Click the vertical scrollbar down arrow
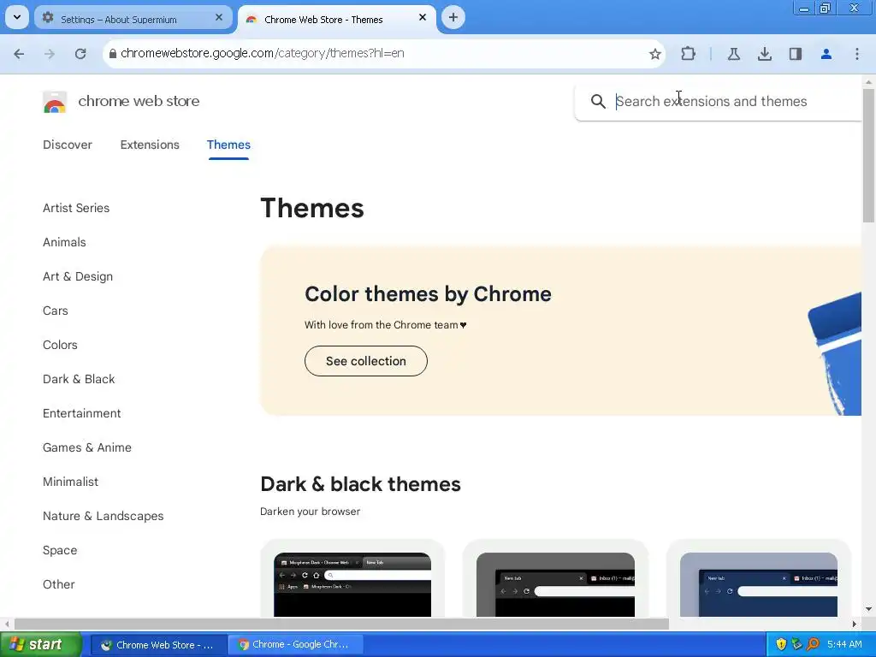Viewport: 876px width, 657px height. pyautogui.click(x=868, y=609)
